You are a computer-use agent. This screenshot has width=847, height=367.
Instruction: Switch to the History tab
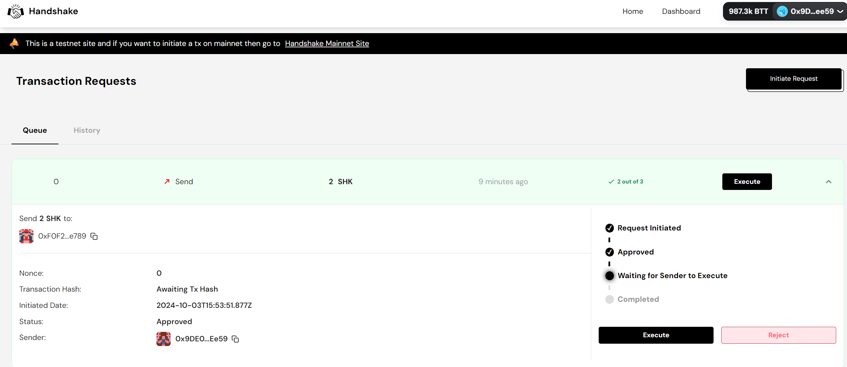coord(87,130)
